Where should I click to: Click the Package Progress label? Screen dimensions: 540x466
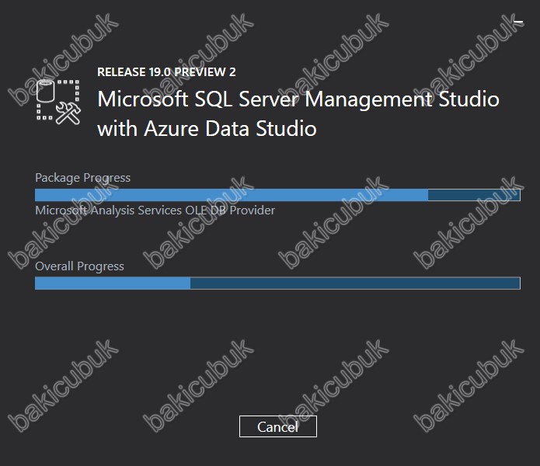coord(82,178)
